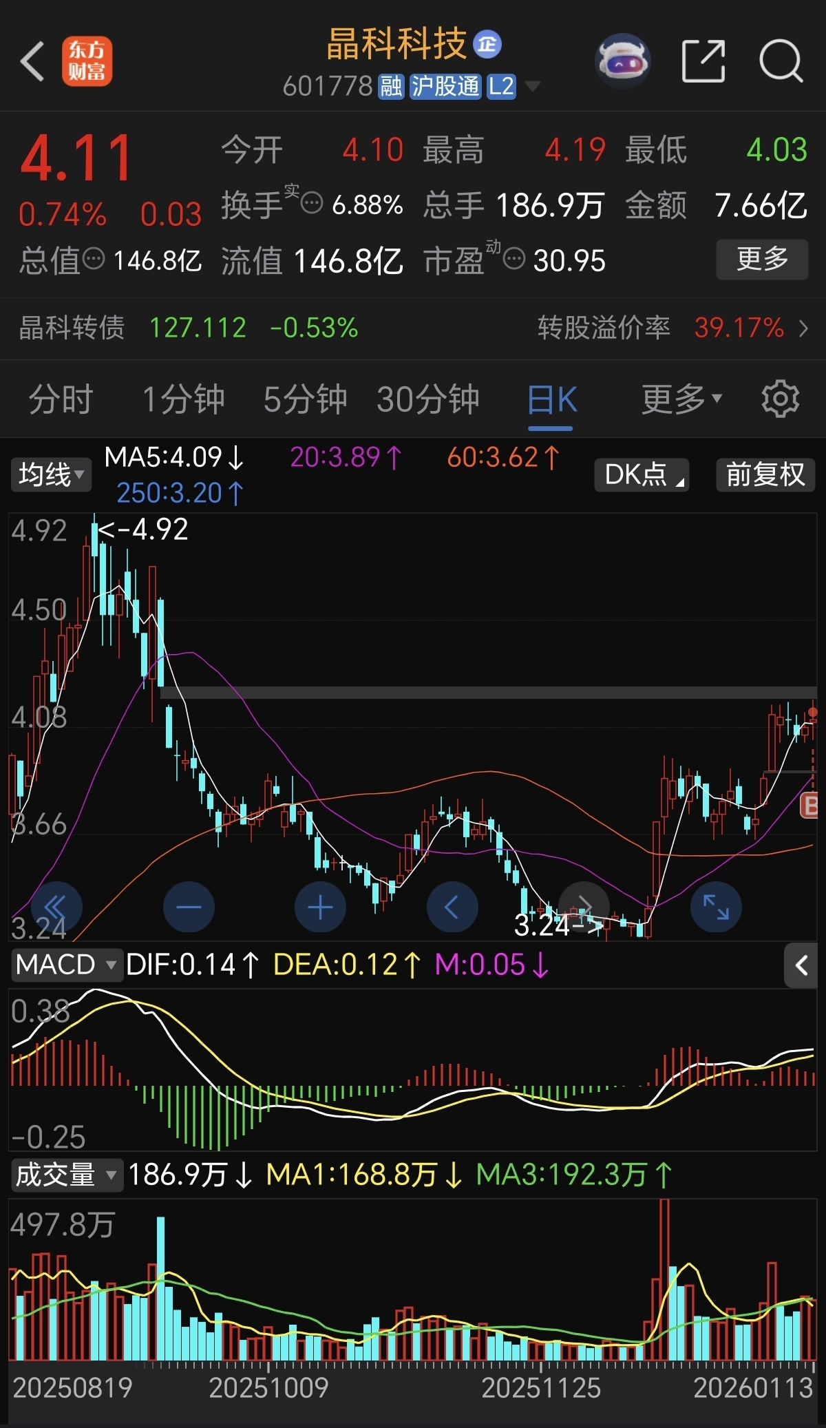Tap the blue 企 badge next to 晶科科技
This screenshot has height=1428, width=826.
(x=487, y=45)
